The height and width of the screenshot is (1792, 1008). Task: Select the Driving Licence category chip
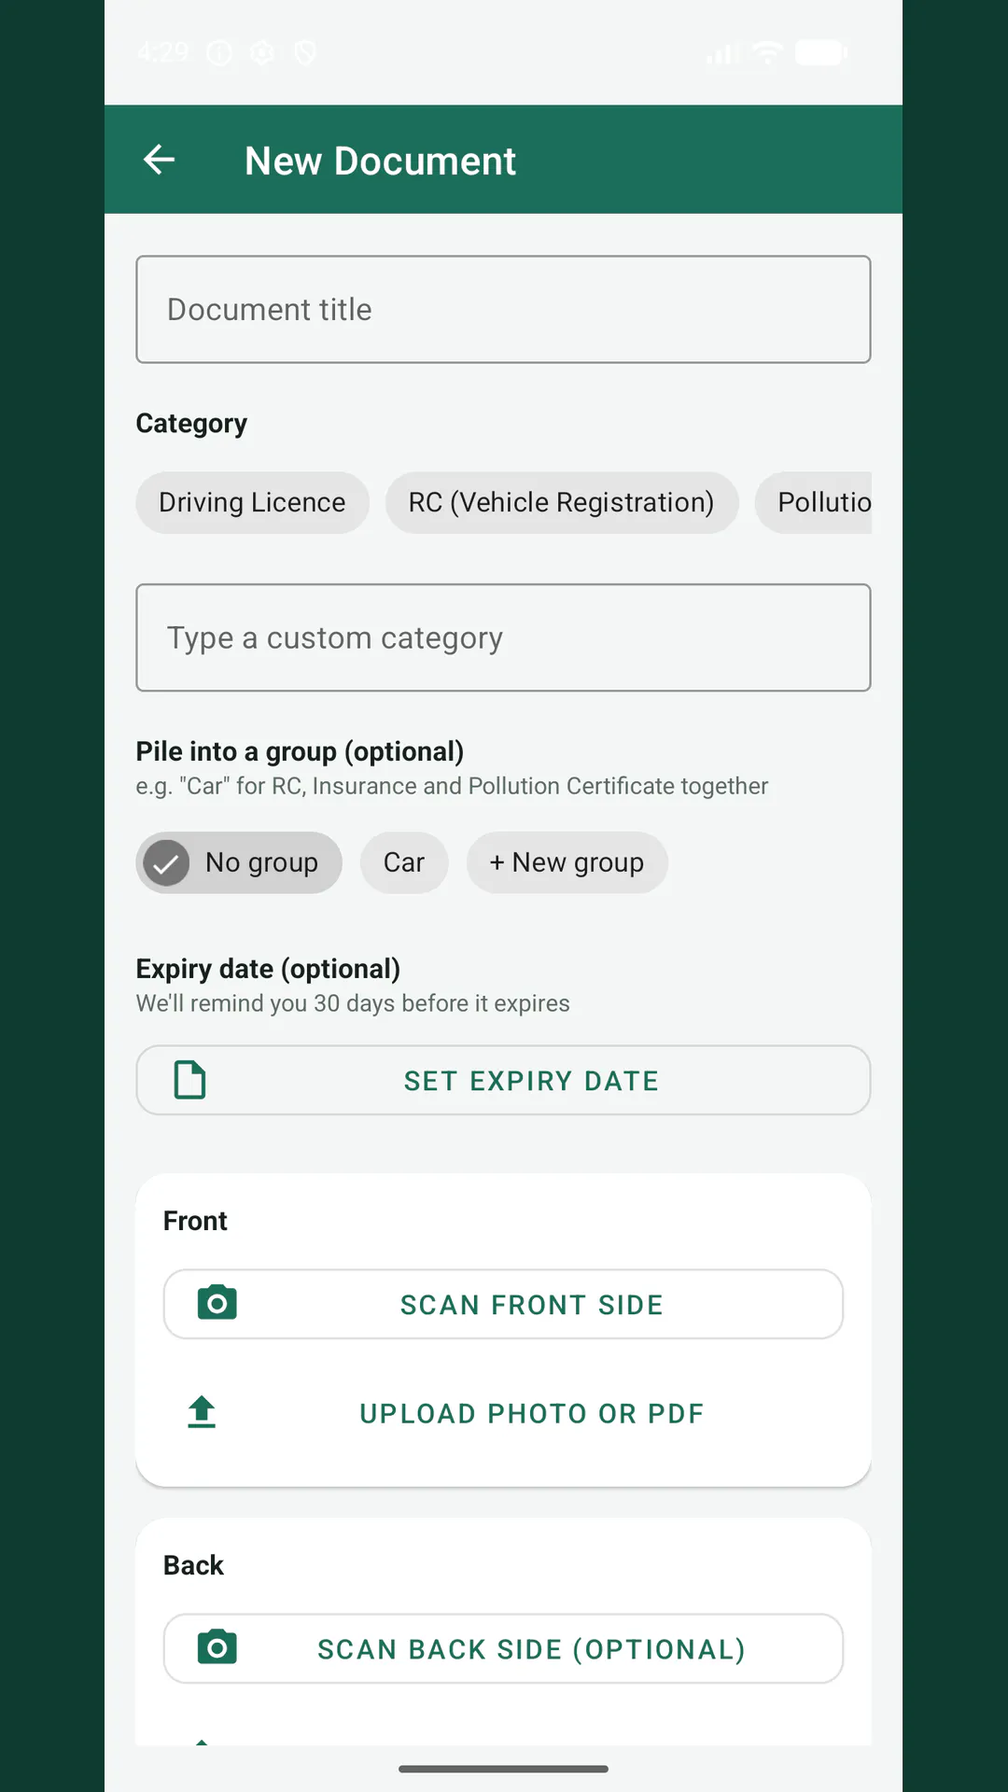tap(252, 502)
